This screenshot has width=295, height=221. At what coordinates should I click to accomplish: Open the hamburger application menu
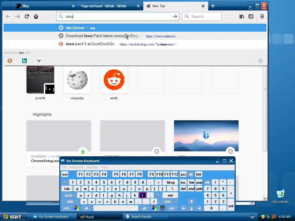coord(262,16)
